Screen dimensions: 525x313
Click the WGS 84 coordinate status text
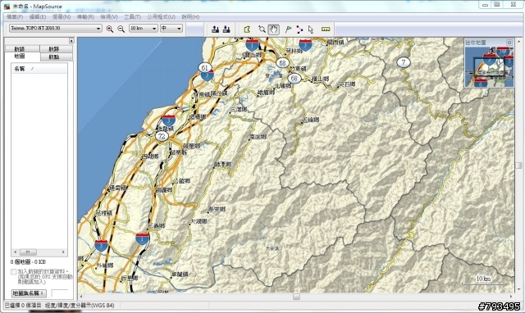click(80, 306)
